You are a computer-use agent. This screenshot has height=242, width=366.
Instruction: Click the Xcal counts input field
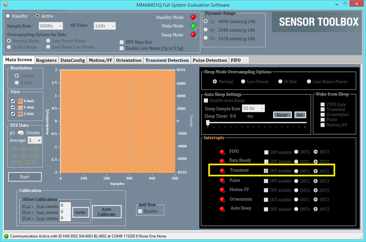(65, 206)
